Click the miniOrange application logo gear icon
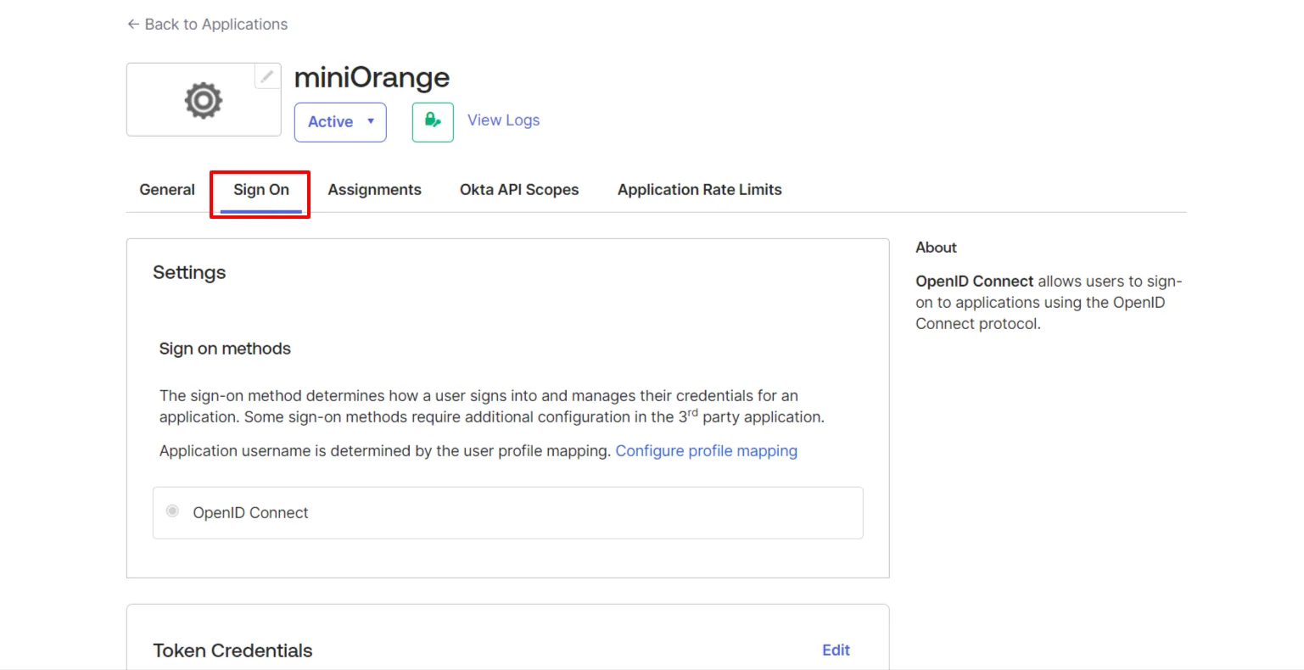This screenshot has width=1304, height=670. click(x=203, y=99)
